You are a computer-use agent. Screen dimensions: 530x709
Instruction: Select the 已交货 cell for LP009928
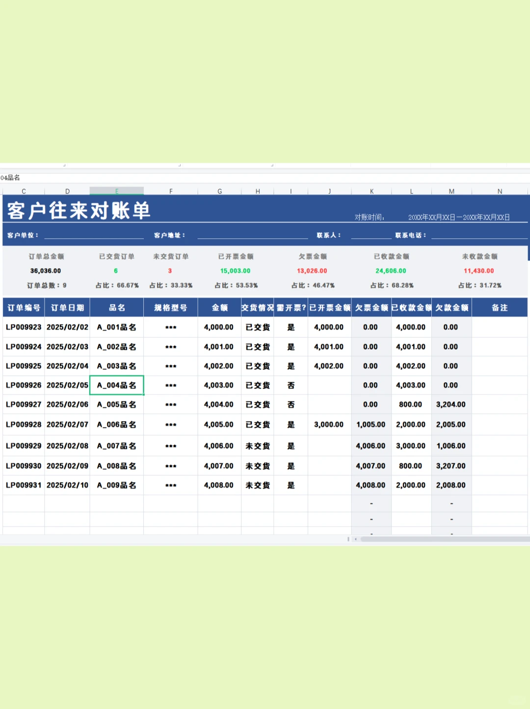click(257, 424)
